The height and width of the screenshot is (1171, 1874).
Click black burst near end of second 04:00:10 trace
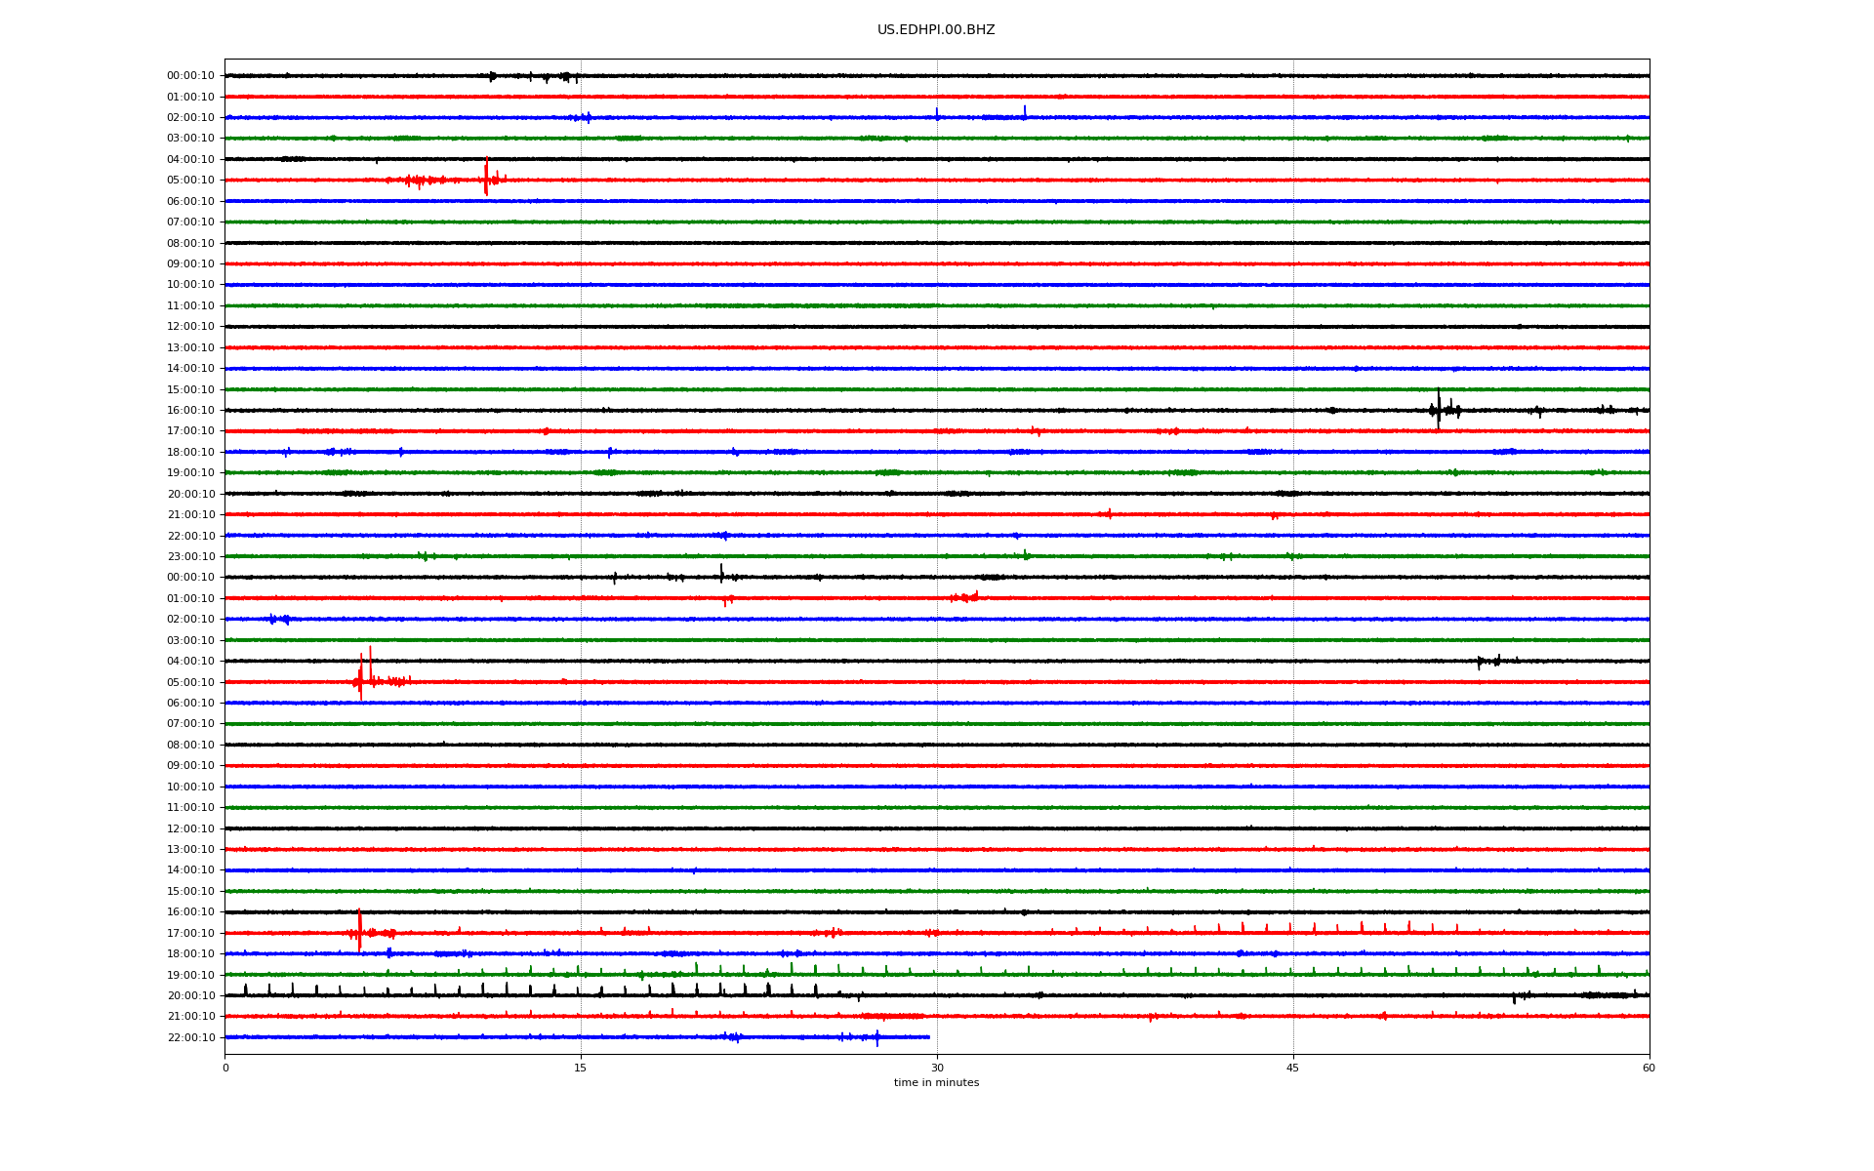[1488, 662]
